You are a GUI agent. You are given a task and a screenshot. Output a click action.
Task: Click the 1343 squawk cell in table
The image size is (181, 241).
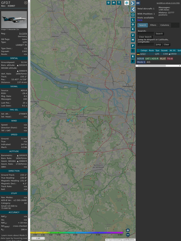click(165, 54)
